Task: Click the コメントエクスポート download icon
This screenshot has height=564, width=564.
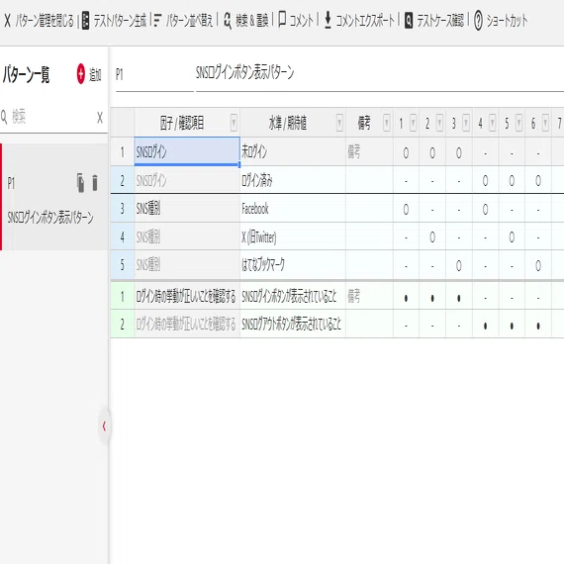Action: 328,20
